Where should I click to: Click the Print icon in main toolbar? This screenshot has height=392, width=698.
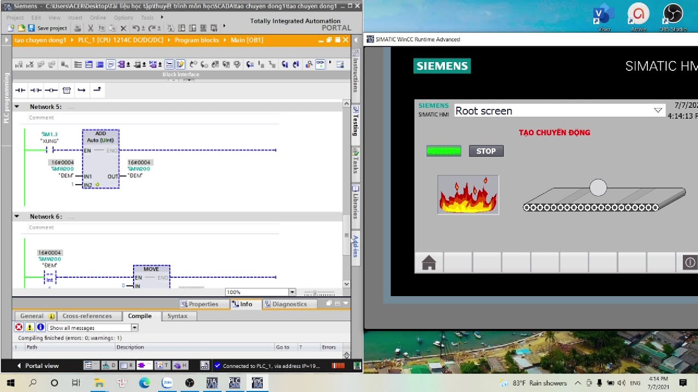[77, 28]
